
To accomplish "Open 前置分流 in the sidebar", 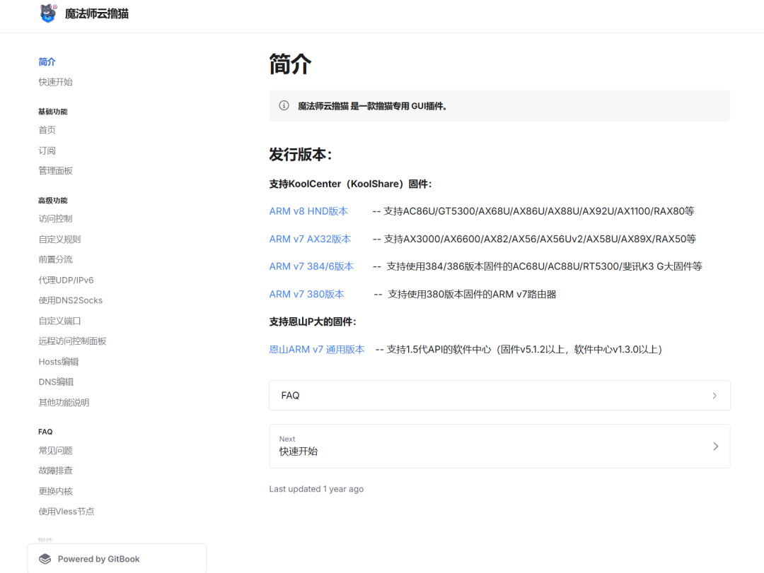I will click(x=56, y=259).
